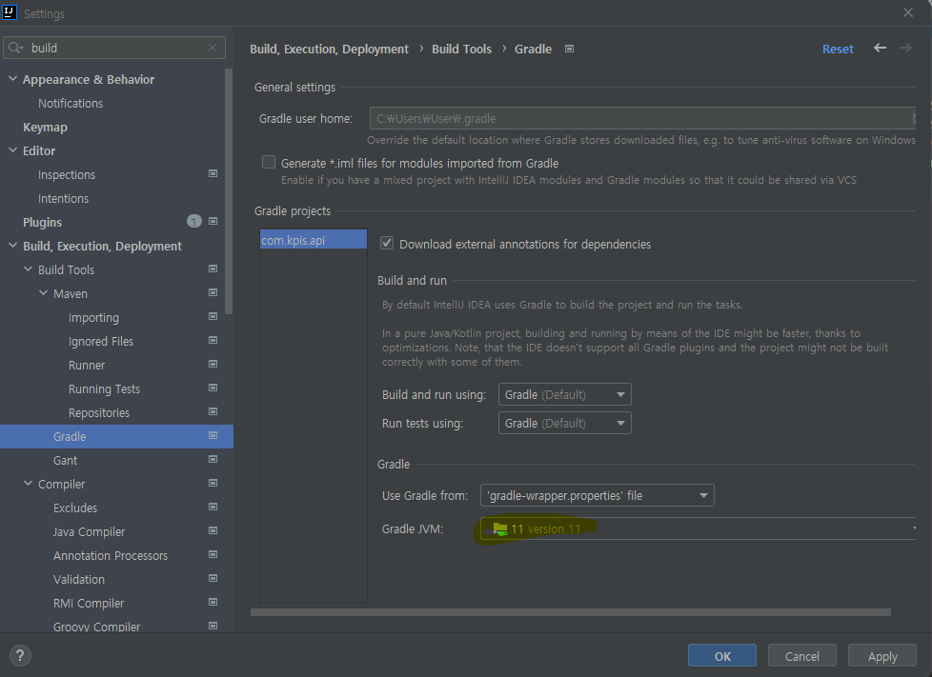Confirm settings with OK button
Screen dimensions: 932x677
[722, 656]
